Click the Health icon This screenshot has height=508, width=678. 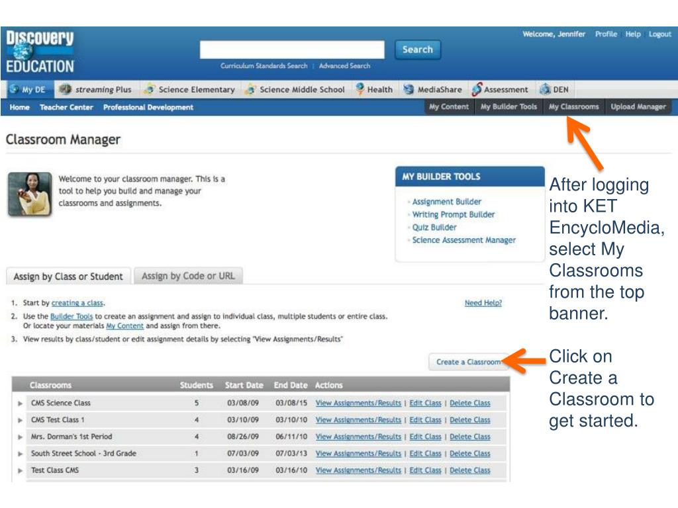pyautogui.click(x=360, y=89)
